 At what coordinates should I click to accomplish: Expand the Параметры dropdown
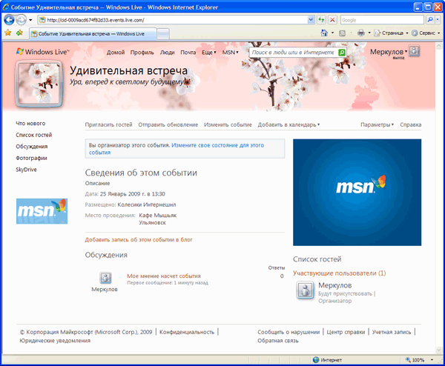pyautogui.click(x=377, y=124)
